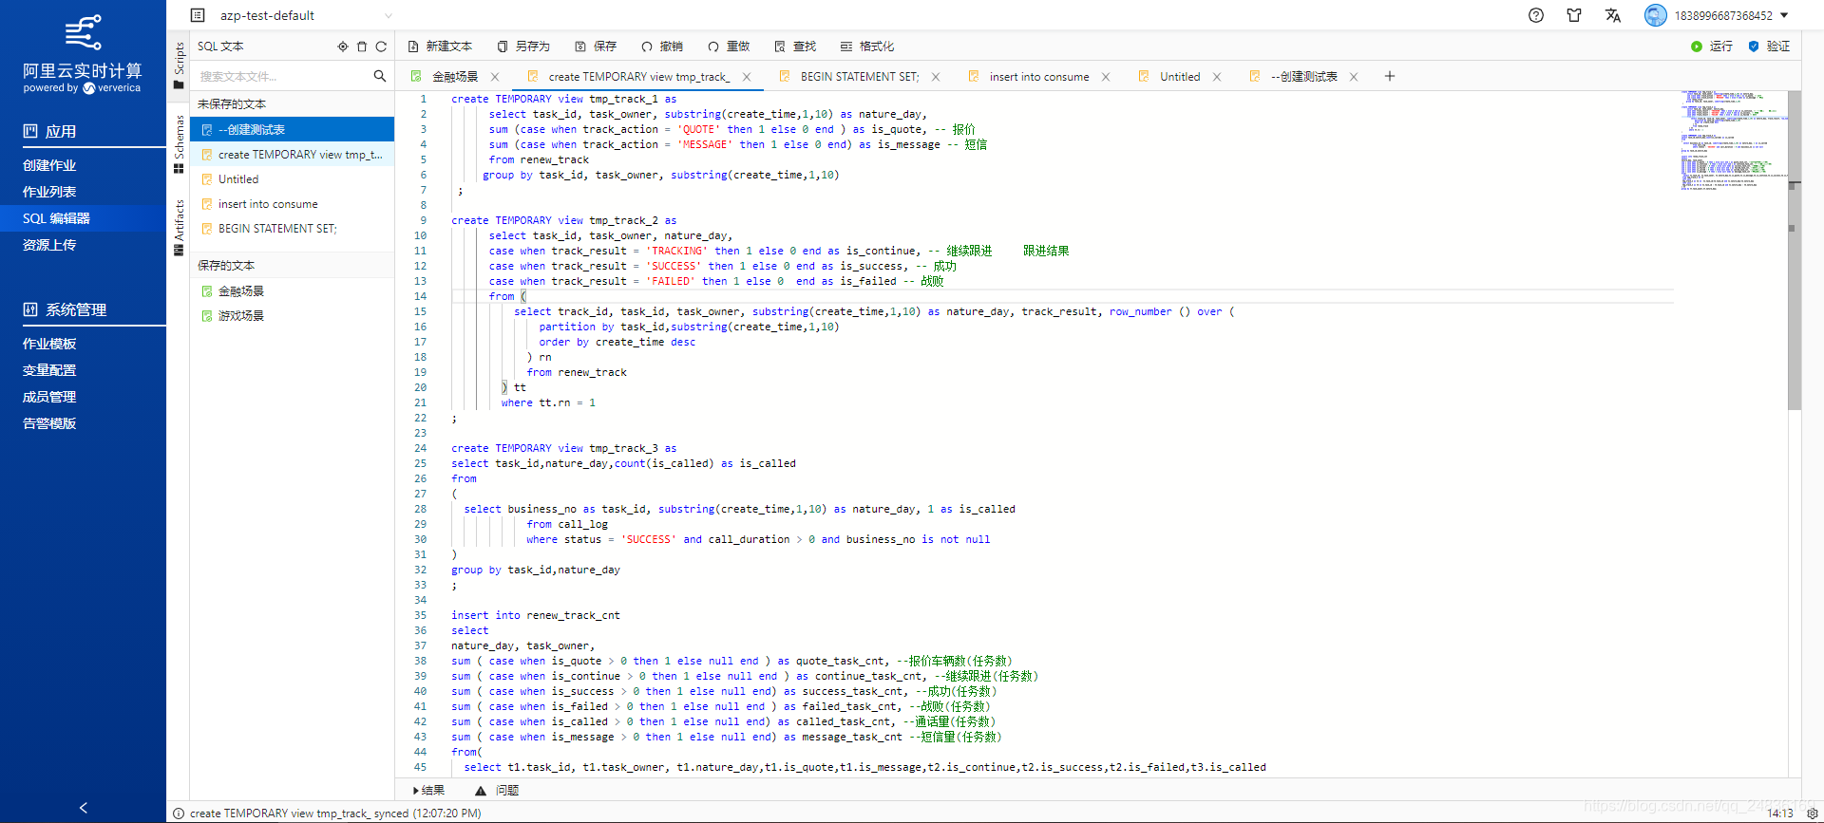Image resolution: width=1824 pixels, height=823 pixels.
Task: Refresh the SQL 文本 file list
Action: coord(381,47)
